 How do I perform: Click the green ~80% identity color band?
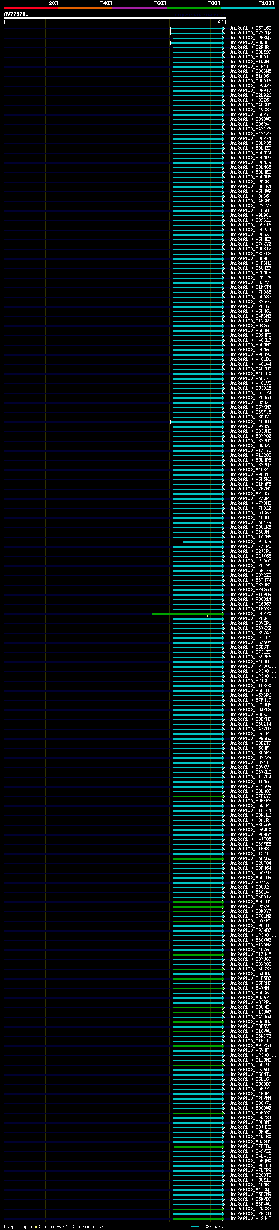tap(194, 8)
